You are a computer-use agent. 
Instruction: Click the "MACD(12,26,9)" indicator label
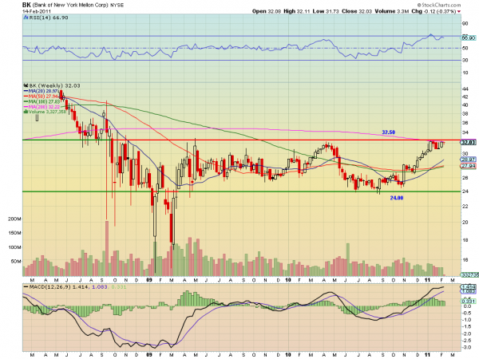(49, 287)
